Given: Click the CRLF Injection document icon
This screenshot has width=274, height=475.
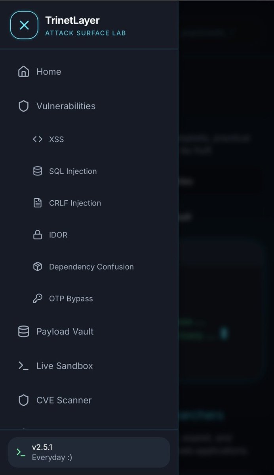Looking at the screenshot, I should [38, 203].
